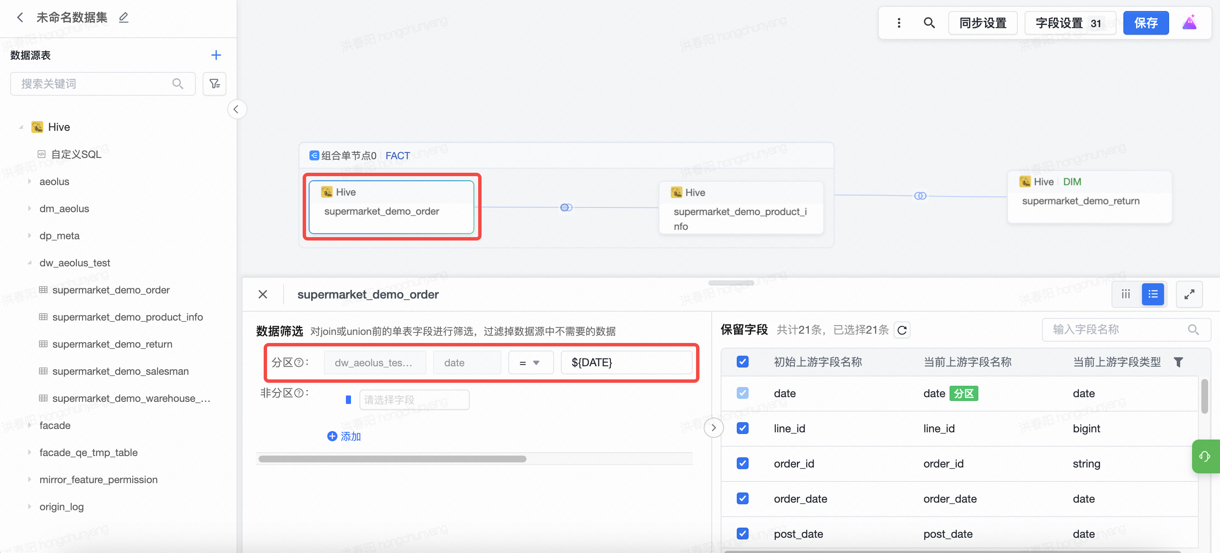Screen dimensions: 1220x553
Task: Expand the aeolus database tree node
Action: (x=29, y=182)
